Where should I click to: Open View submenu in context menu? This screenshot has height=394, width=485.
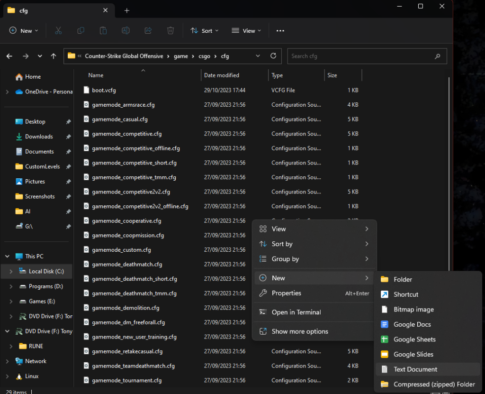coord(314,229)
